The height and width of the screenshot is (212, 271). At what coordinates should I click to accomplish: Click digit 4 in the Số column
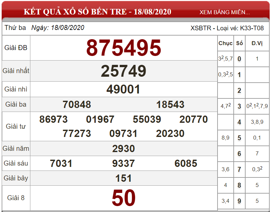click(239, 122)
